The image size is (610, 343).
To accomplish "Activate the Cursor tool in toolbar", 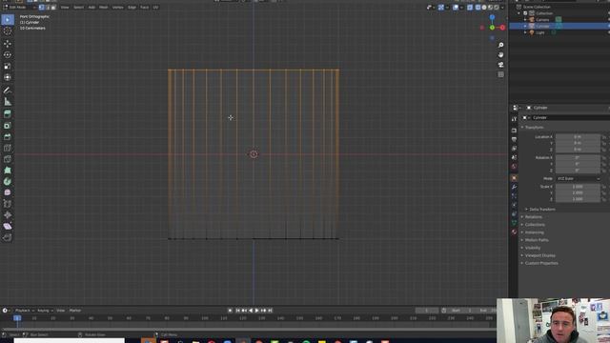I will [8, 31].
